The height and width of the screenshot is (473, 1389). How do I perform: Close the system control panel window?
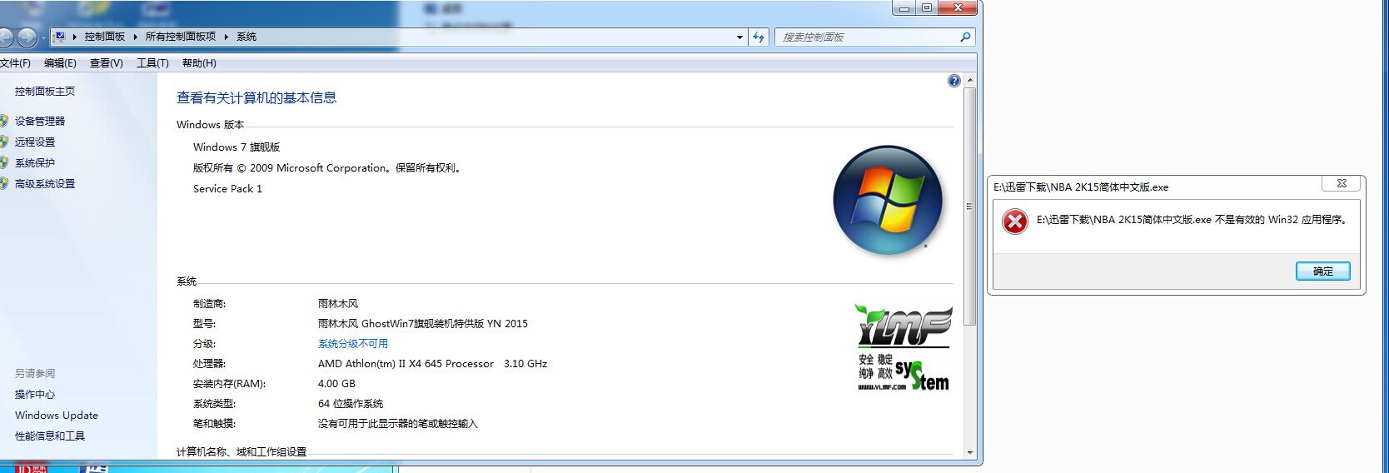coord(958,7)
